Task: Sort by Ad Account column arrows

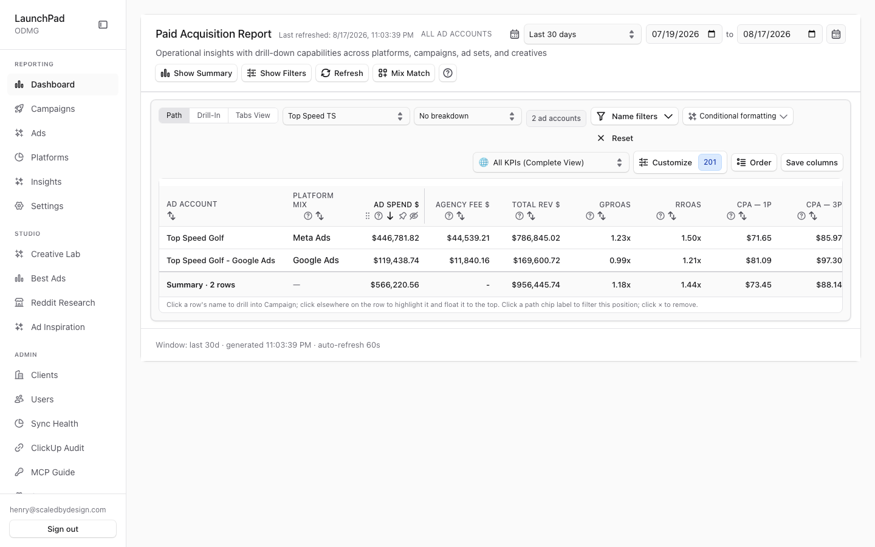Action: click(171, 216)
